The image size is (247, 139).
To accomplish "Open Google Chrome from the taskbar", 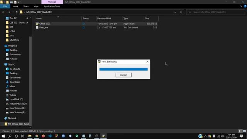I will pos(37,136).
